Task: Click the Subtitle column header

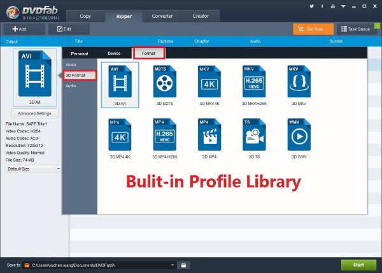Action: 336,41
